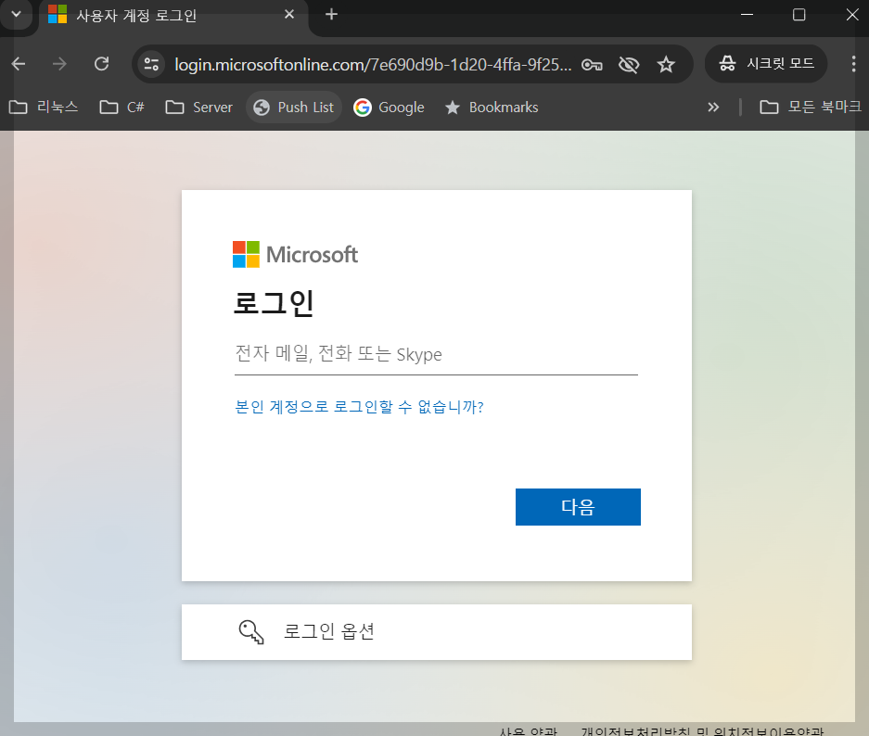Click the 시크릿 모드 incognito indicator
The width and height of the screenshot is (869, 736).
click(766, 64)
